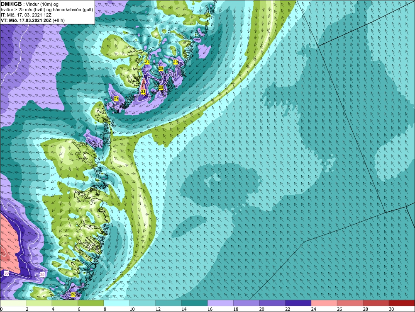Screen dimensions: 415x312
Task: Click the yellow 33 peak gust label
Action: point(143,92)
